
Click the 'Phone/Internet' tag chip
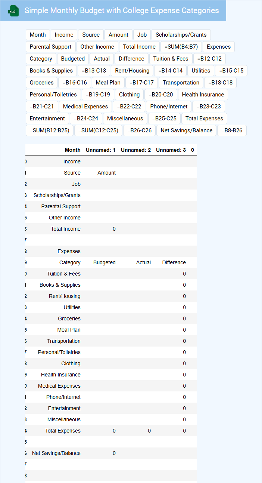click(169, 107)
